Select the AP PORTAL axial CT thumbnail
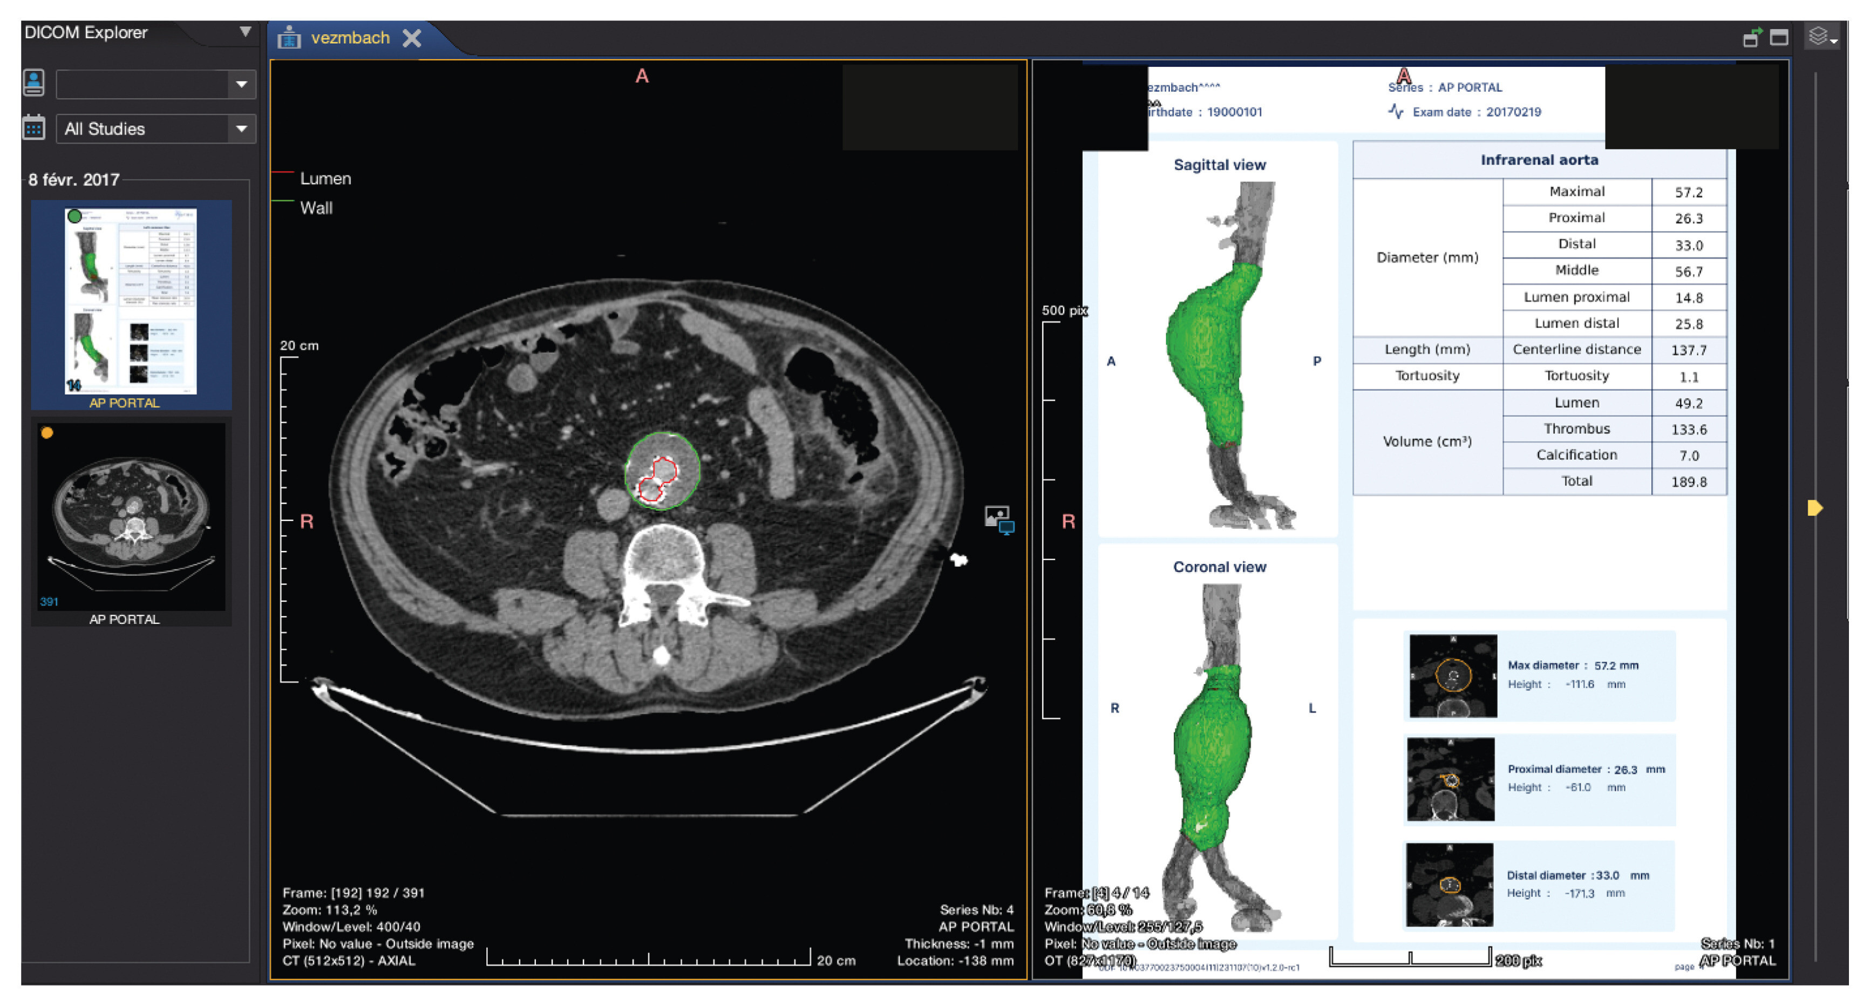Viewport: 1870px width, 1006px height. pyautogui.click(x=131, y=517)
